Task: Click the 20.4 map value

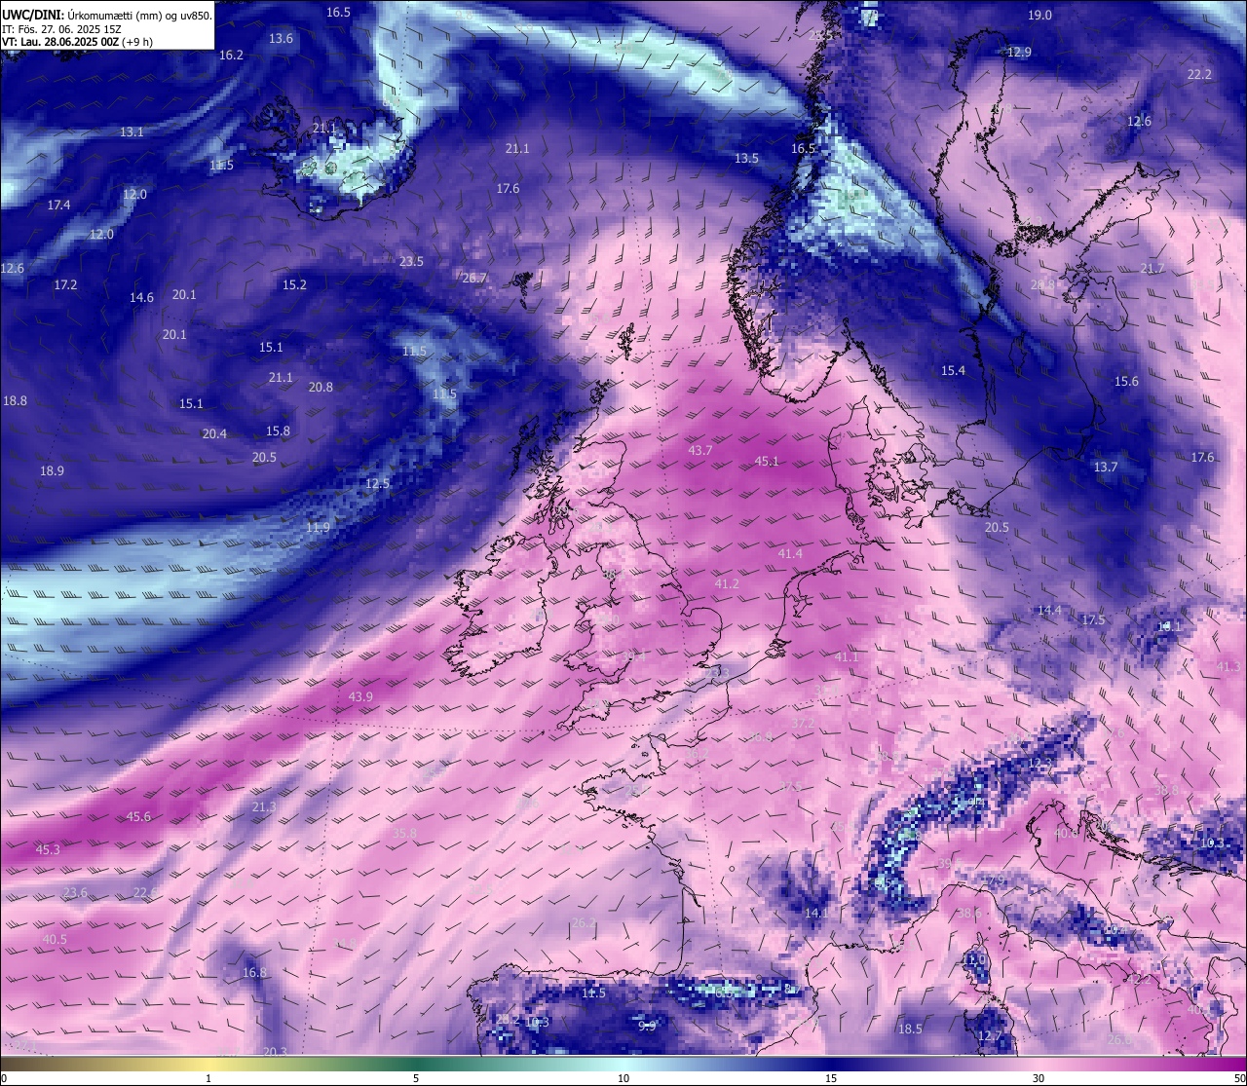Action: [x=214, y=434]
